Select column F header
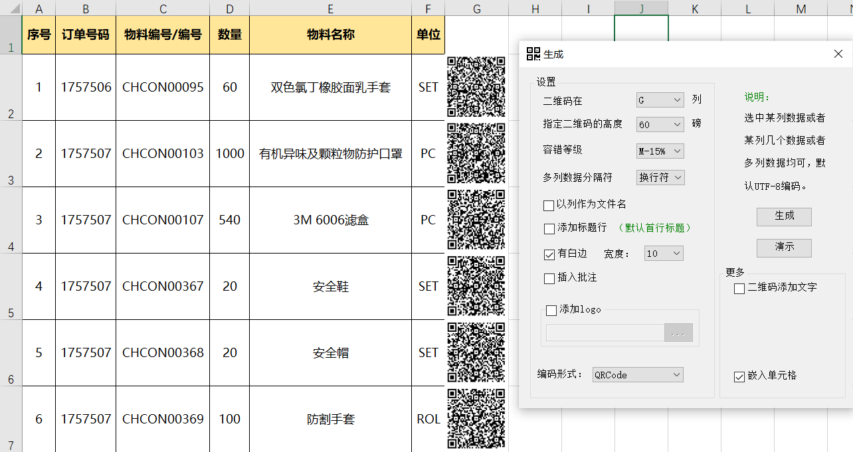 [x=428, y=9]
